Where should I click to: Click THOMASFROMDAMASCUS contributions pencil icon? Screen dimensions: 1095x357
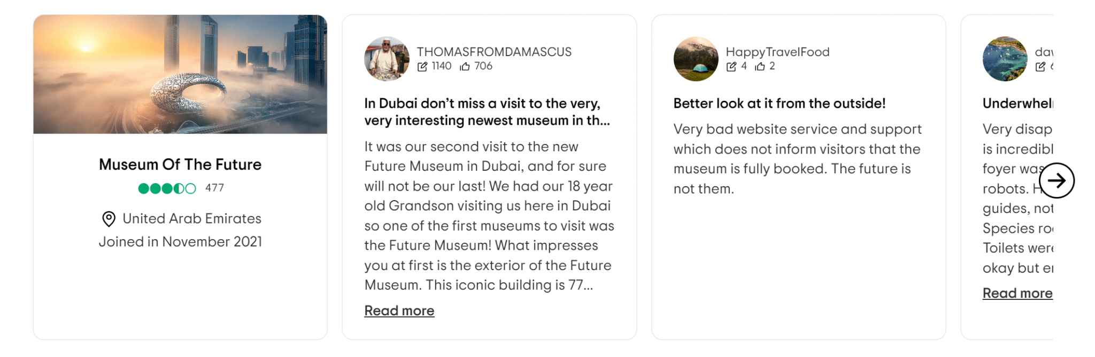pos(422,67)
